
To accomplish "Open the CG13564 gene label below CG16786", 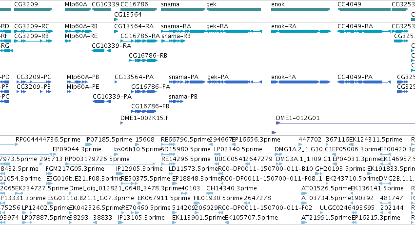I will (128, 14).
